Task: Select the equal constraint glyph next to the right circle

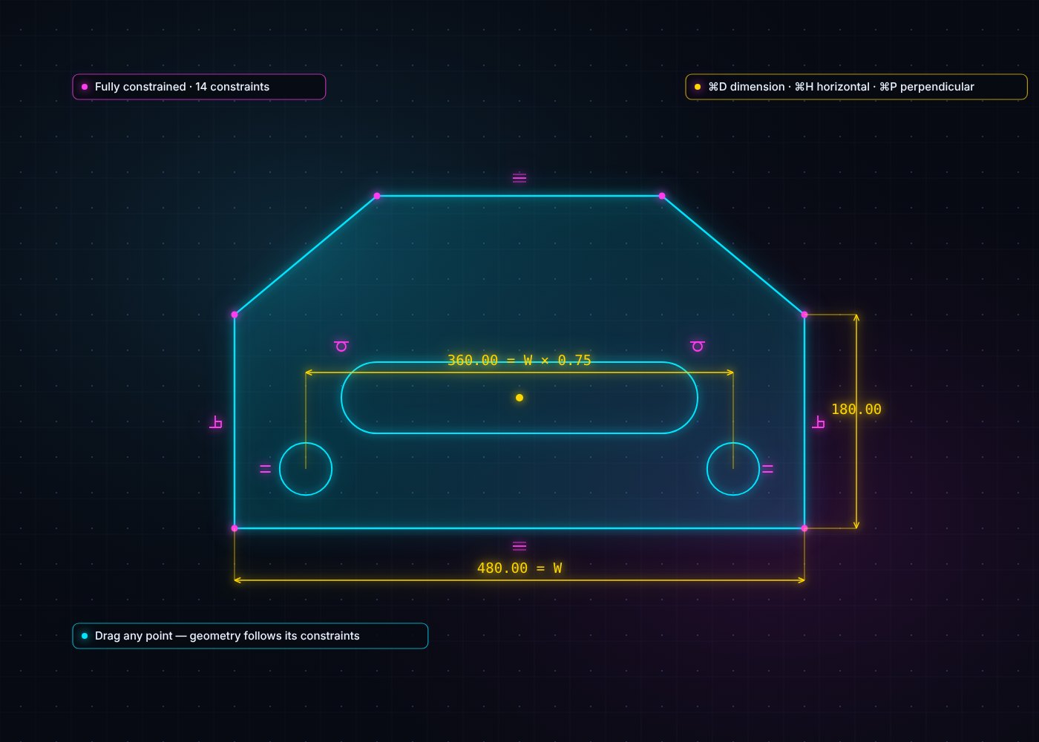Action: [767, 469]
